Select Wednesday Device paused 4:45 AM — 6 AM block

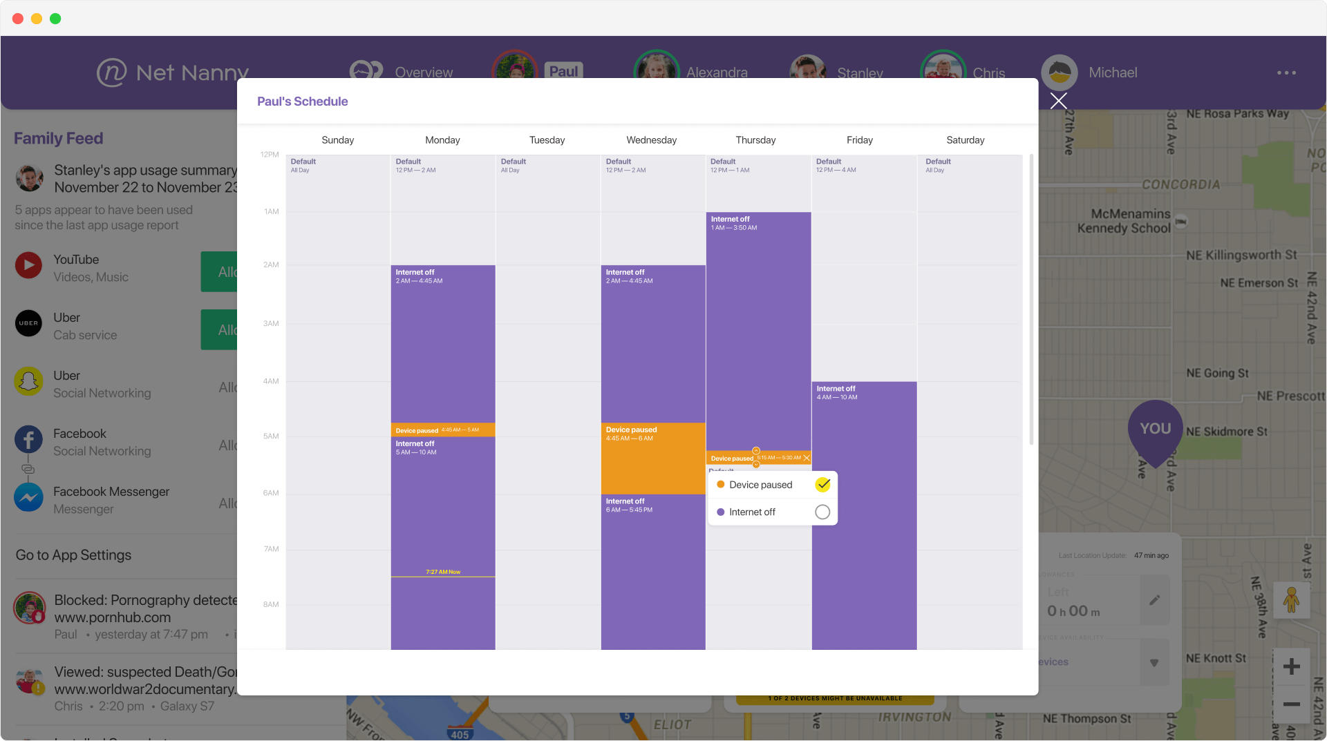click(x=653, y=459)
